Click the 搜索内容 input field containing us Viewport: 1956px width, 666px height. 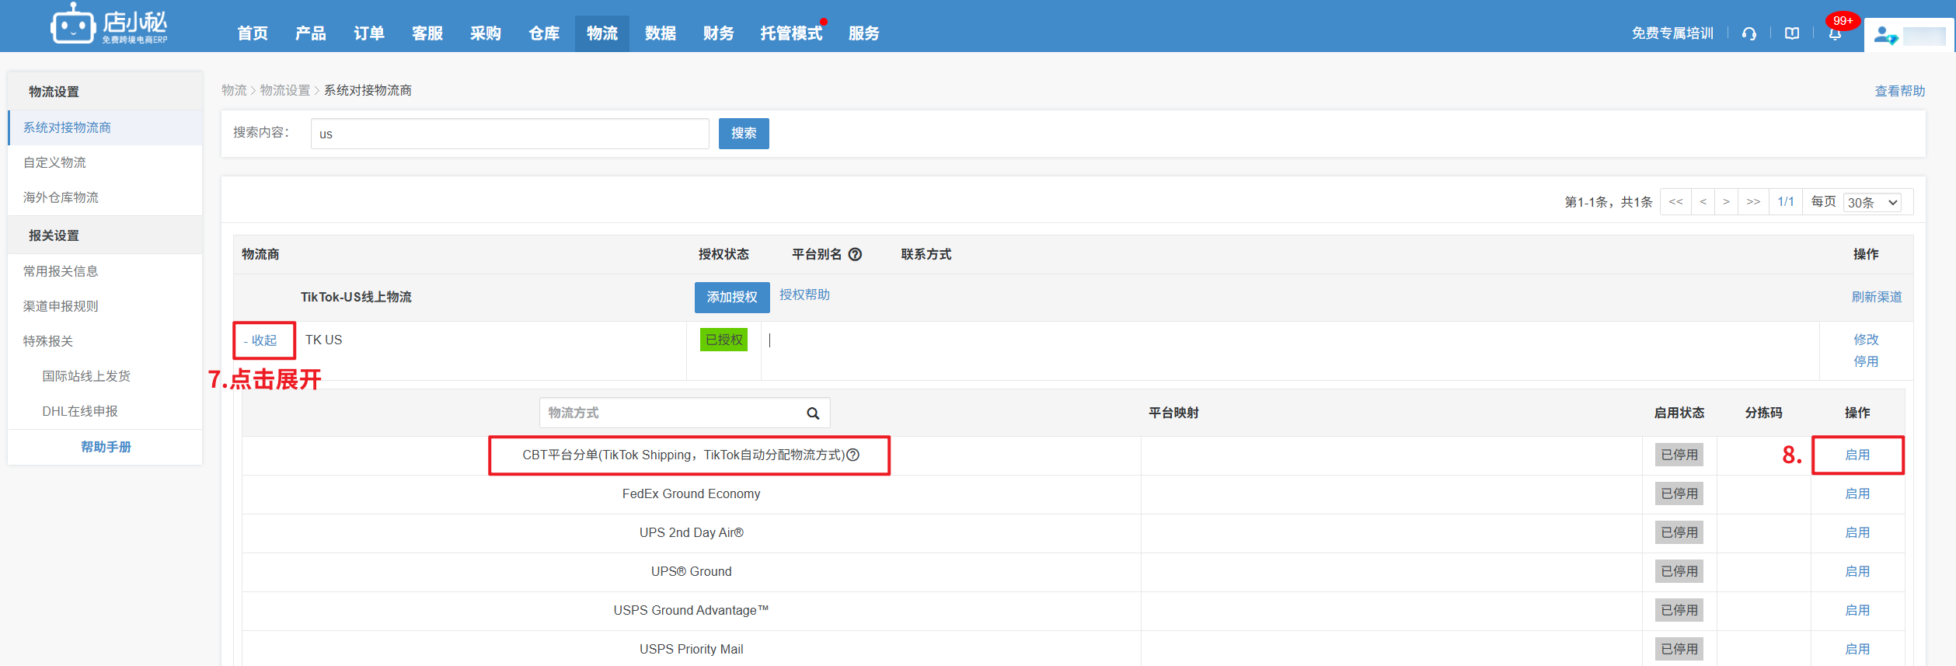[509, 134]
